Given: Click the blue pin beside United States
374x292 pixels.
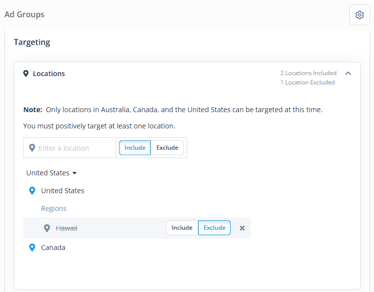Looking at the screenshot, I should pyautogui.click(x=32, y=191).
